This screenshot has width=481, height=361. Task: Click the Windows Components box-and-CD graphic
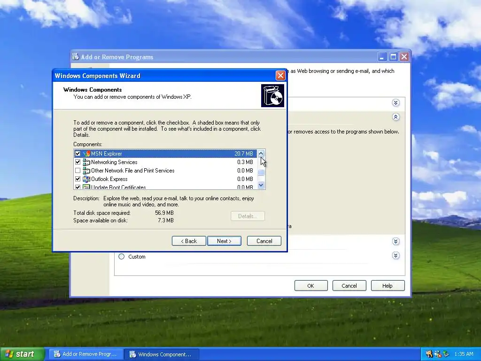273,96
